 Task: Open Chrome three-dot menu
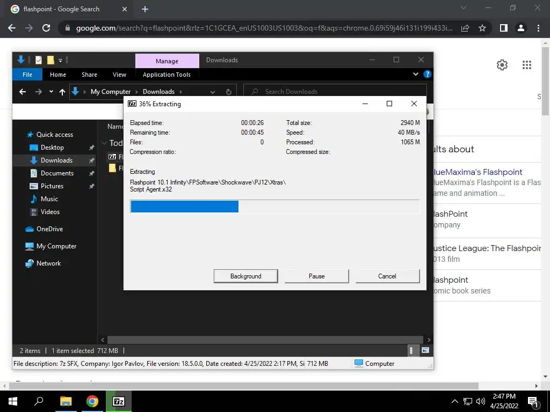click(x=538, y=28)
